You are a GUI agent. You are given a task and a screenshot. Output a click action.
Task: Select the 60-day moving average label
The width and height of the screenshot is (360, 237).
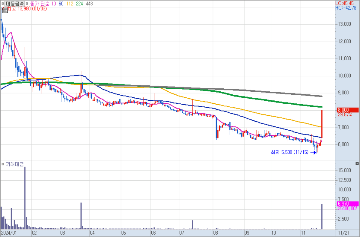(61, 4)
